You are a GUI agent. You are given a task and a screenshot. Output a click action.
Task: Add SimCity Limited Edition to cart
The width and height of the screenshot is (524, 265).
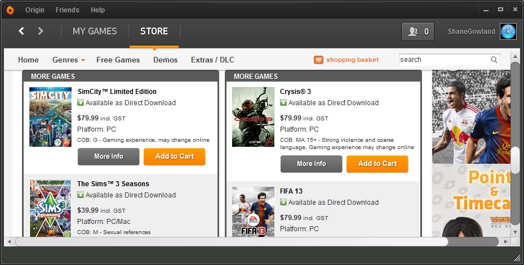tap(174, 156)
